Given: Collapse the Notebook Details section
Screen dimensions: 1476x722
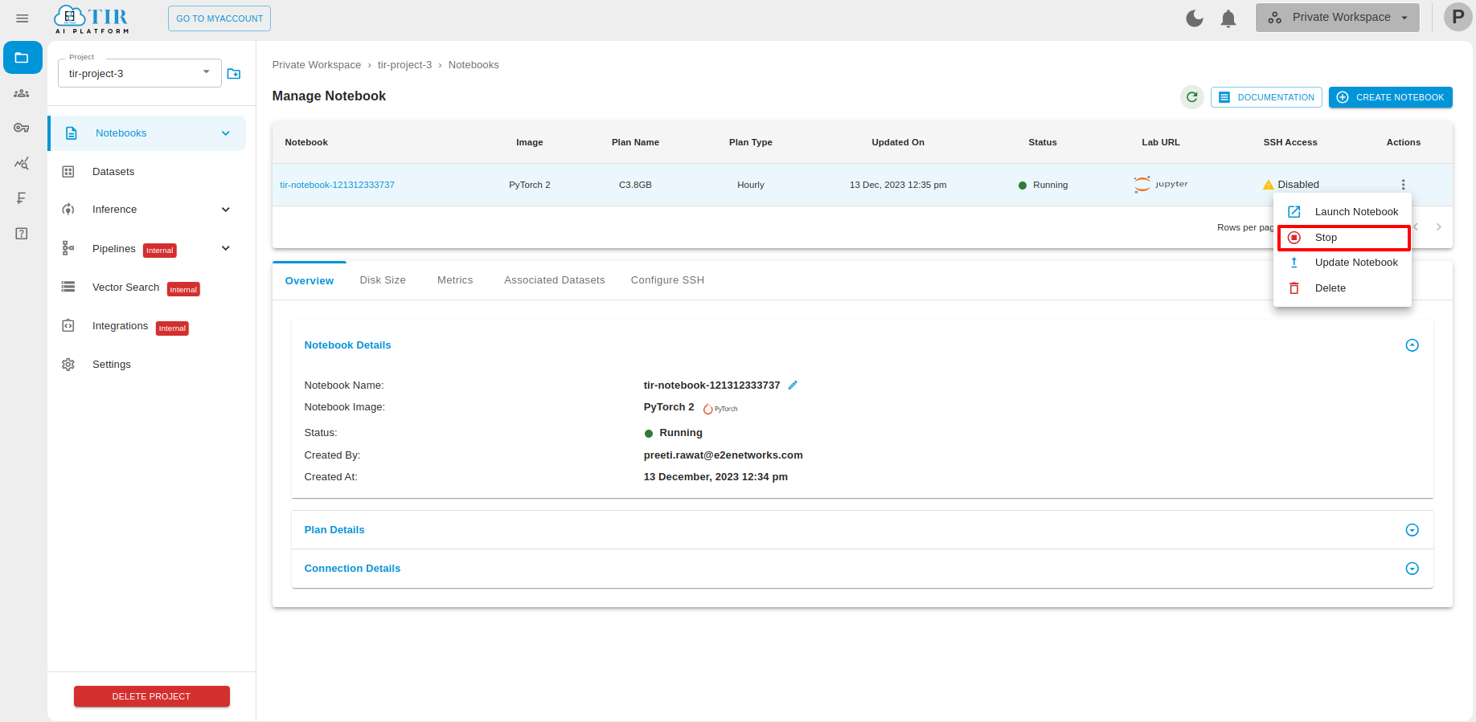Looking at the screenshot, I should (x=1412, y=345).
